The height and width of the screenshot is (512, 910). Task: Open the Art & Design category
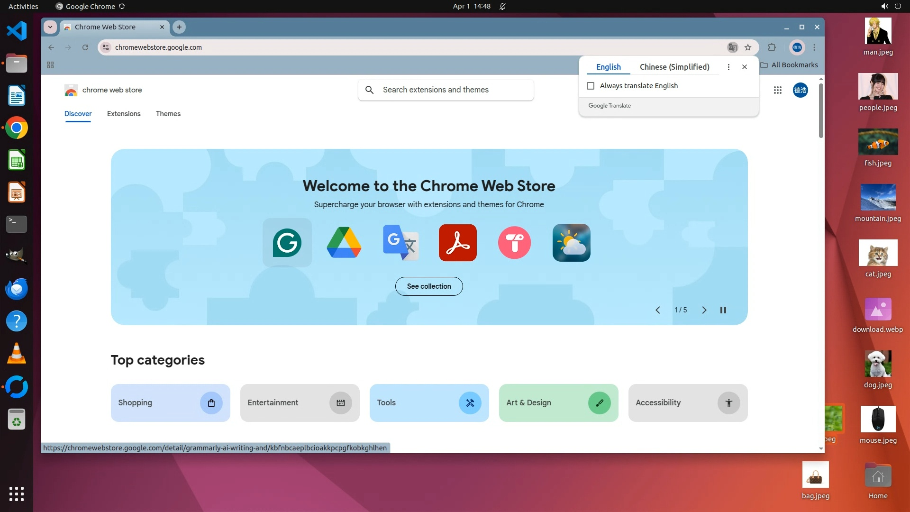click(x=558, y=403)
